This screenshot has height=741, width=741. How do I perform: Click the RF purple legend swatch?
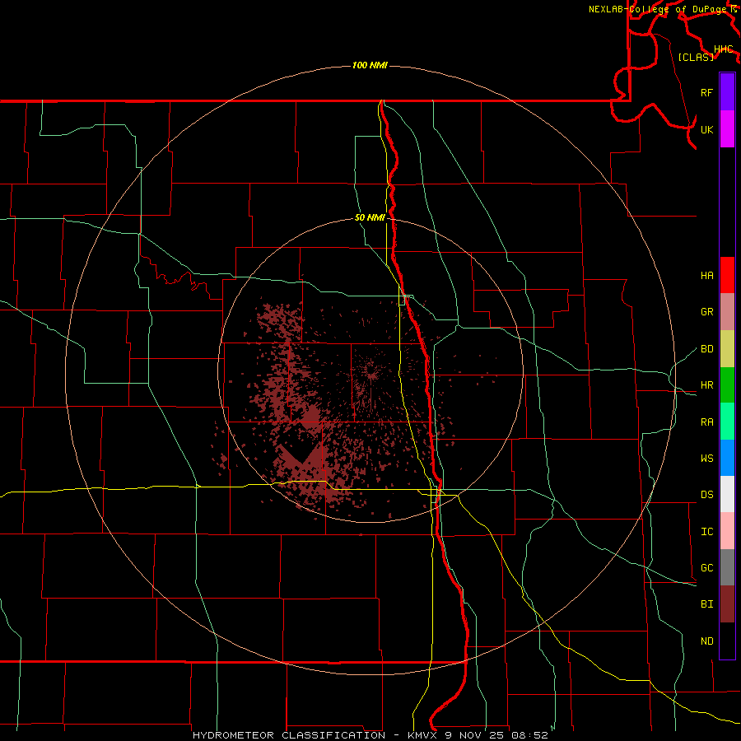pyautogui.click(x=727, y=92)
